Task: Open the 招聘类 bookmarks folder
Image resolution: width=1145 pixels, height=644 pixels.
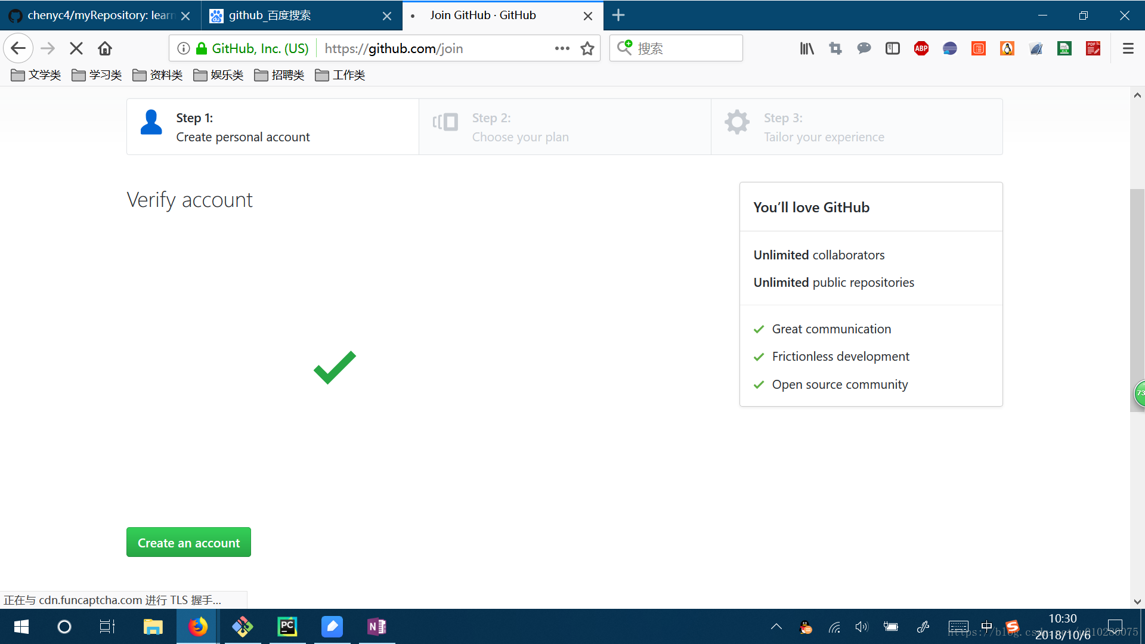Action: (279, 75)
